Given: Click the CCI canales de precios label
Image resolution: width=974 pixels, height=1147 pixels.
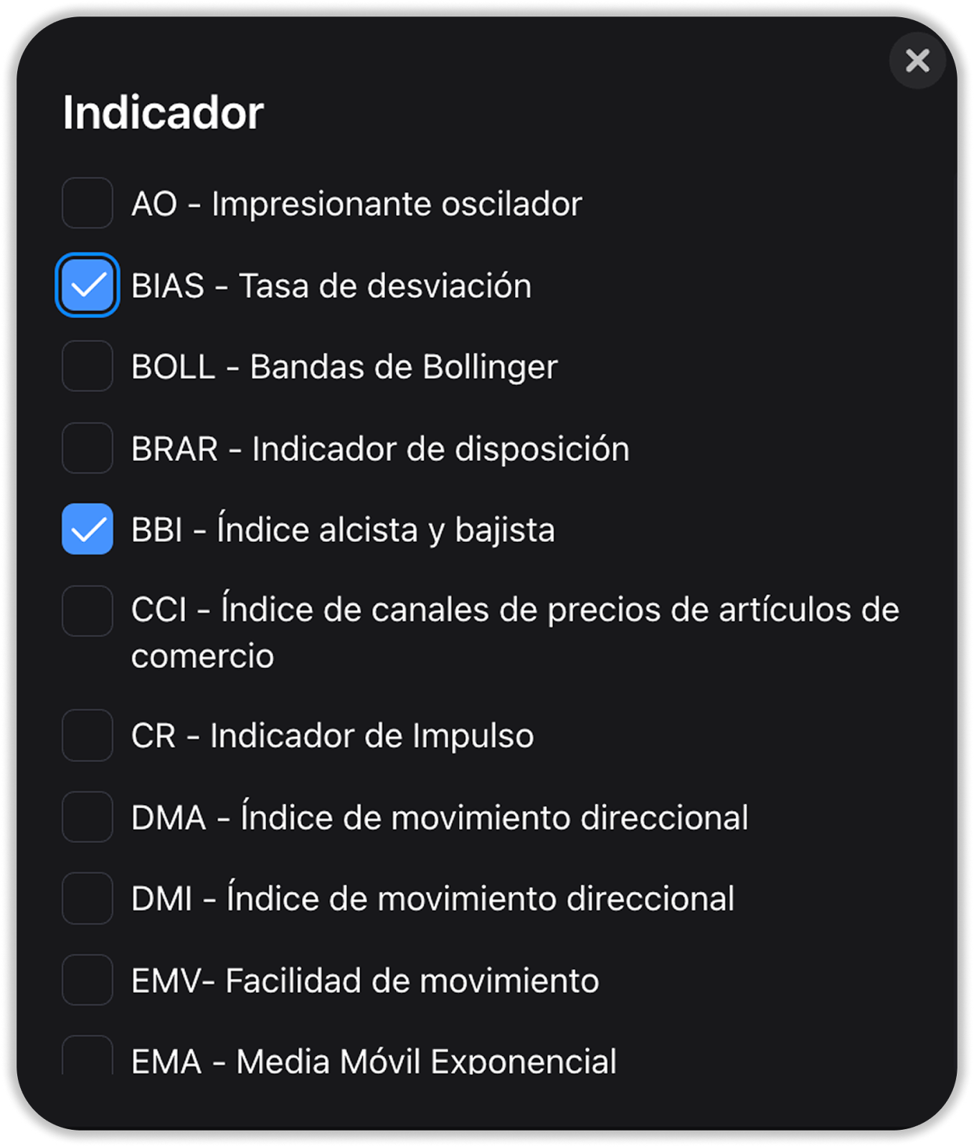Looking at the screenshot, I should click(x=514, y=611).
